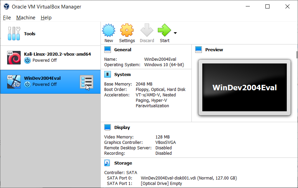
Task: Open the Machine menu
Action: [x=26, y=18]
